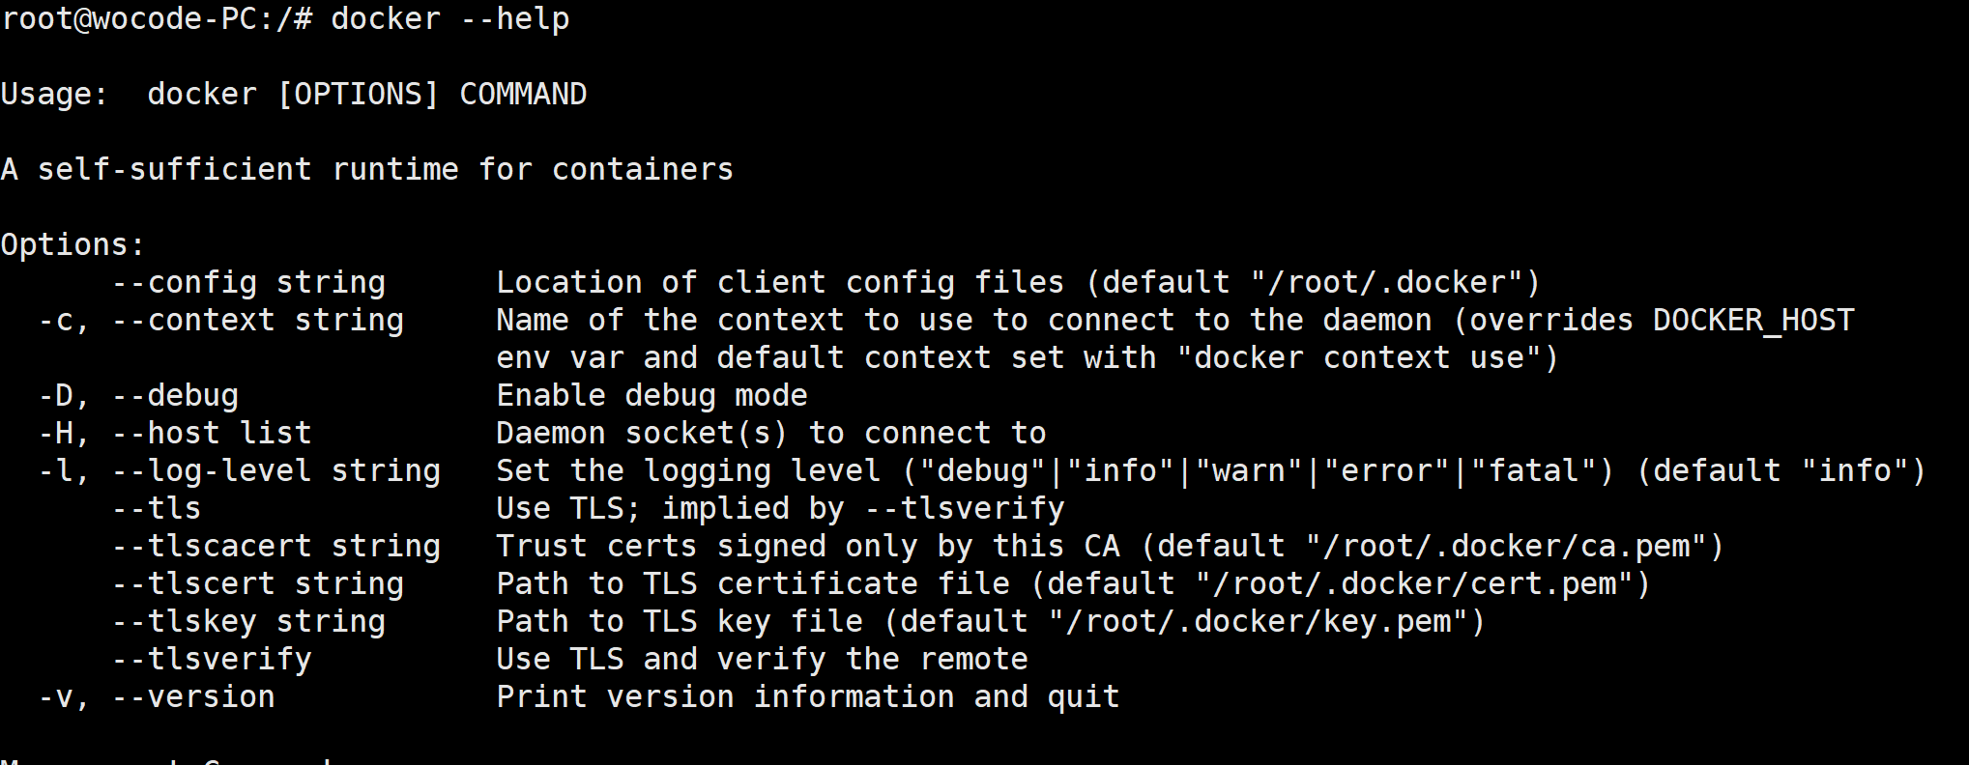Click the 'Options:' section heading

72,245
